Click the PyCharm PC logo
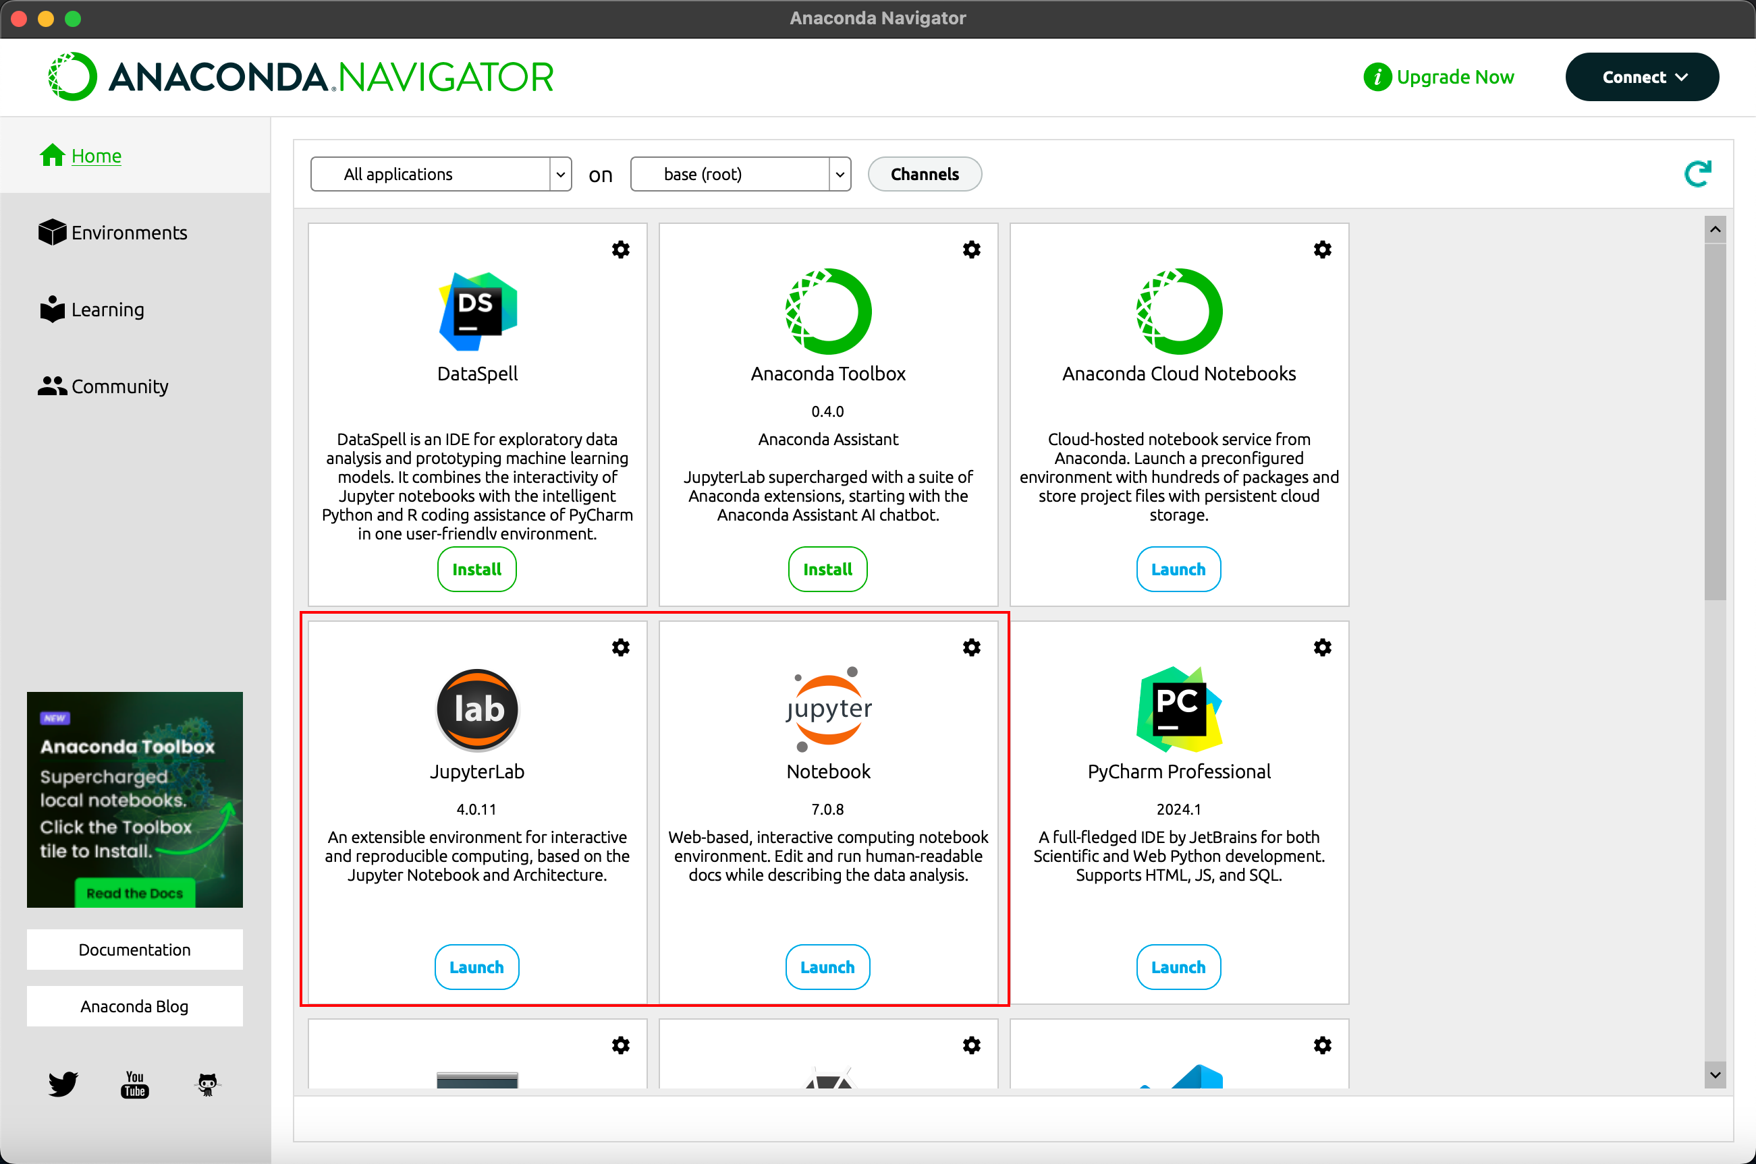Image resolution: width=1756 pixels, height=1164 pixels. [x=1179, y=709]
